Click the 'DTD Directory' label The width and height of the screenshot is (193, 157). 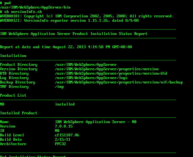pyautogui.click(x=14, y=74)
